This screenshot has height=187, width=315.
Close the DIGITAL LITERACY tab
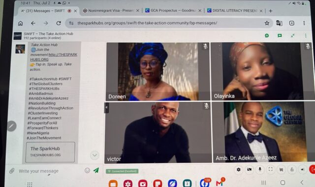[x=261, y=11]
